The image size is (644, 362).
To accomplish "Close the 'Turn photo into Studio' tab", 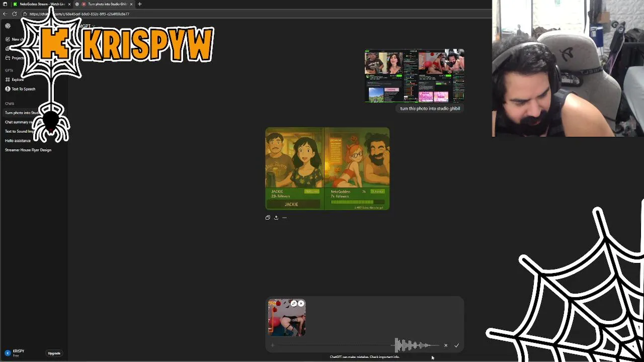I will [131, 4].
